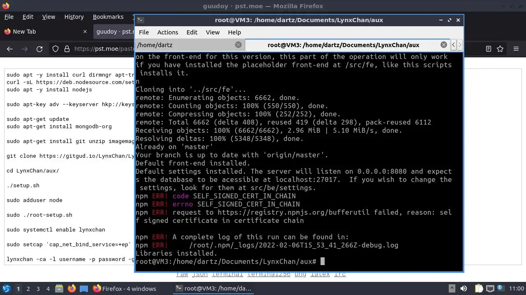
Task: Open png paste format link
Action: 300,274
